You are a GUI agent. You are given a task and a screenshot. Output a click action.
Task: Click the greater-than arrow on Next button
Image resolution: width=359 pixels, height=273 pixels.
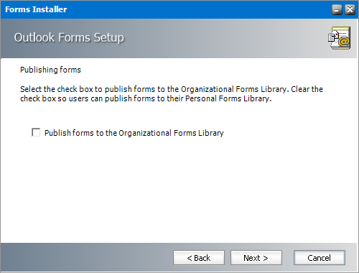(266, 258)
